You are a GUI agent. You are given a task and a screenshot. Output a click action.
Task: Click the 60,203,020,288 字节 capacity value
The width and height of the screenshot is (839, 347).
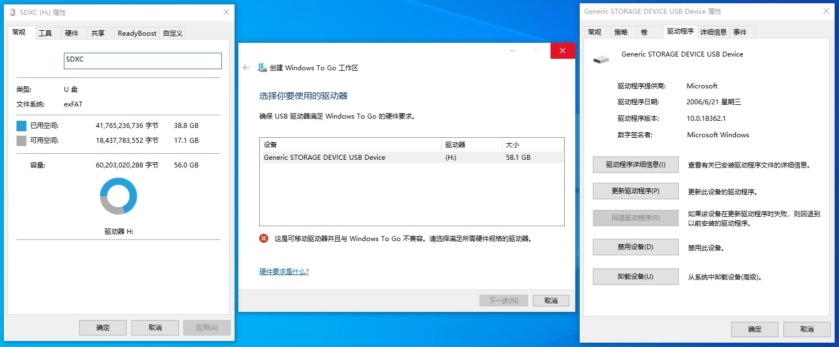tap(127, 165)
